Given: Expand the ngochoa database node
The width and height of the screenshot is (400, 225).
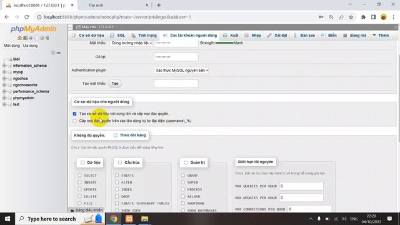Looking at the screenshot, I should [4, 79].
